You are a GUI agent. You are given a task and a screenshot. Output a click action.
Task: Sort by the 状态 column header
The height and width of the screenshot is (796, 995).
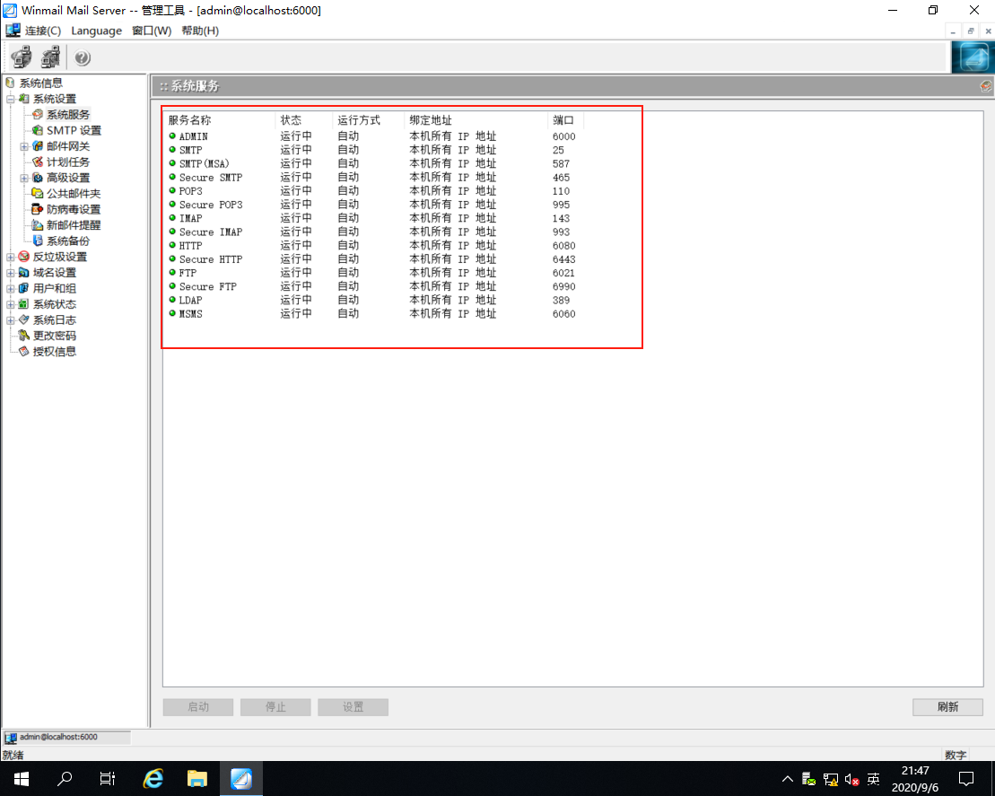pyautogui.click(x=304, y=120)
